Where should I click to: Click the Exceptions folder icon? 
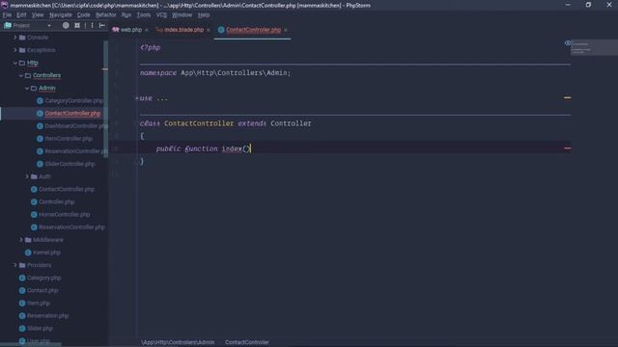(22, 50)
